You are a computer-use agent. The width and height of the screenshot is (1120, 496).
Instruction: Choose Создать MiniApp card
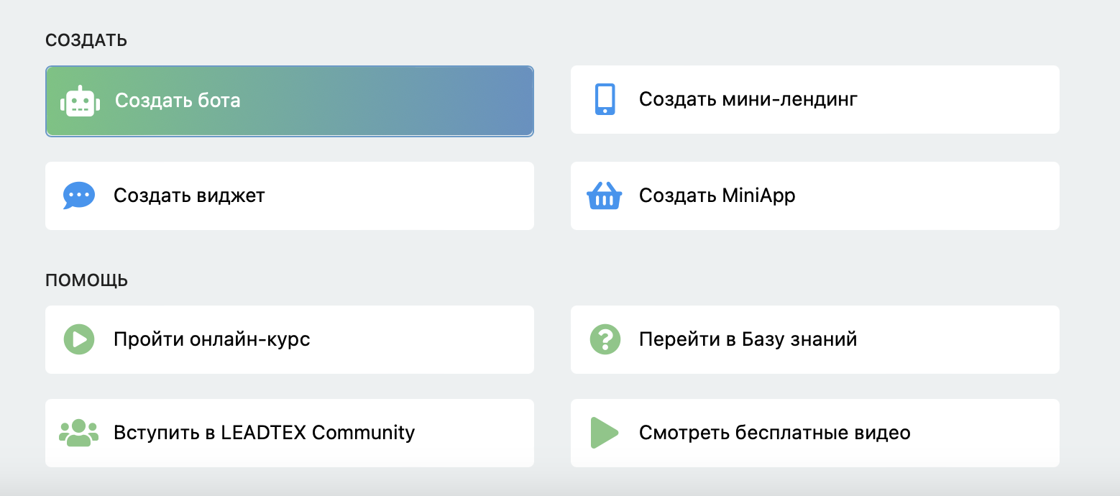815,196
